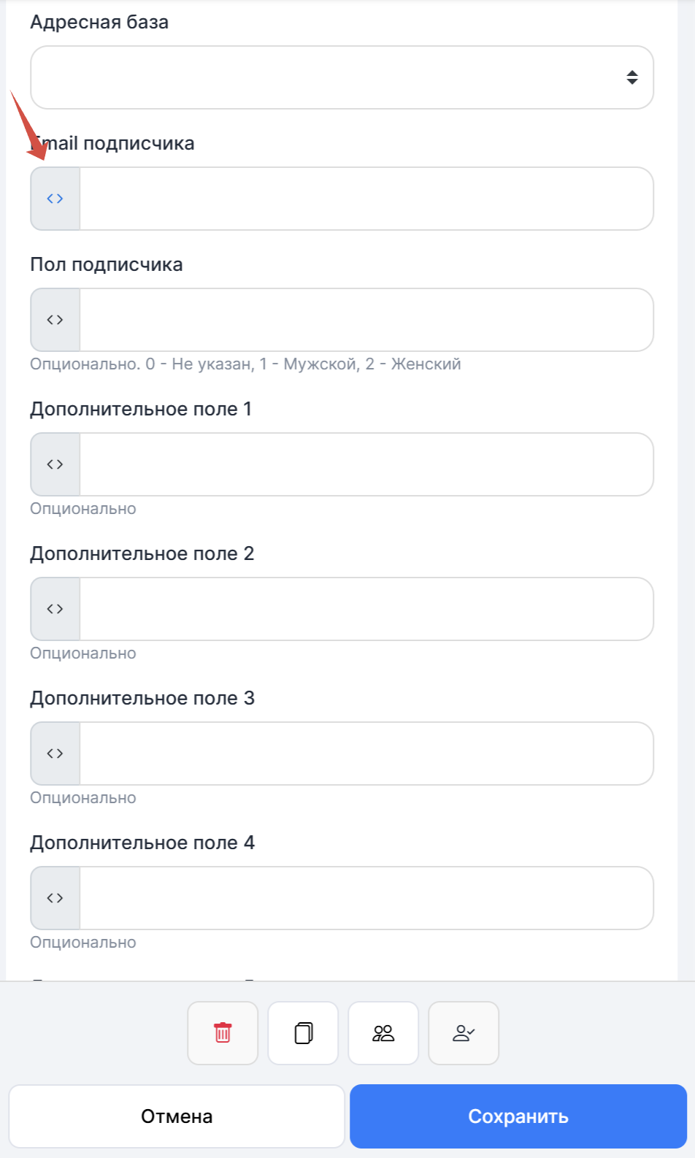Click into Дополнительное поле 2 input

point(365,609)
